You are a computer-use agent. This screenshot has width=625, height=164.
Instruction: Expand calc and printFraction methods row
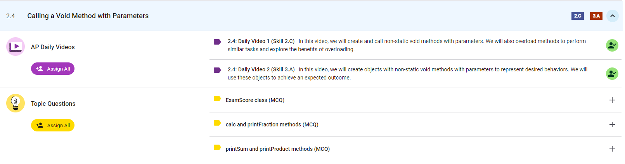612,124
